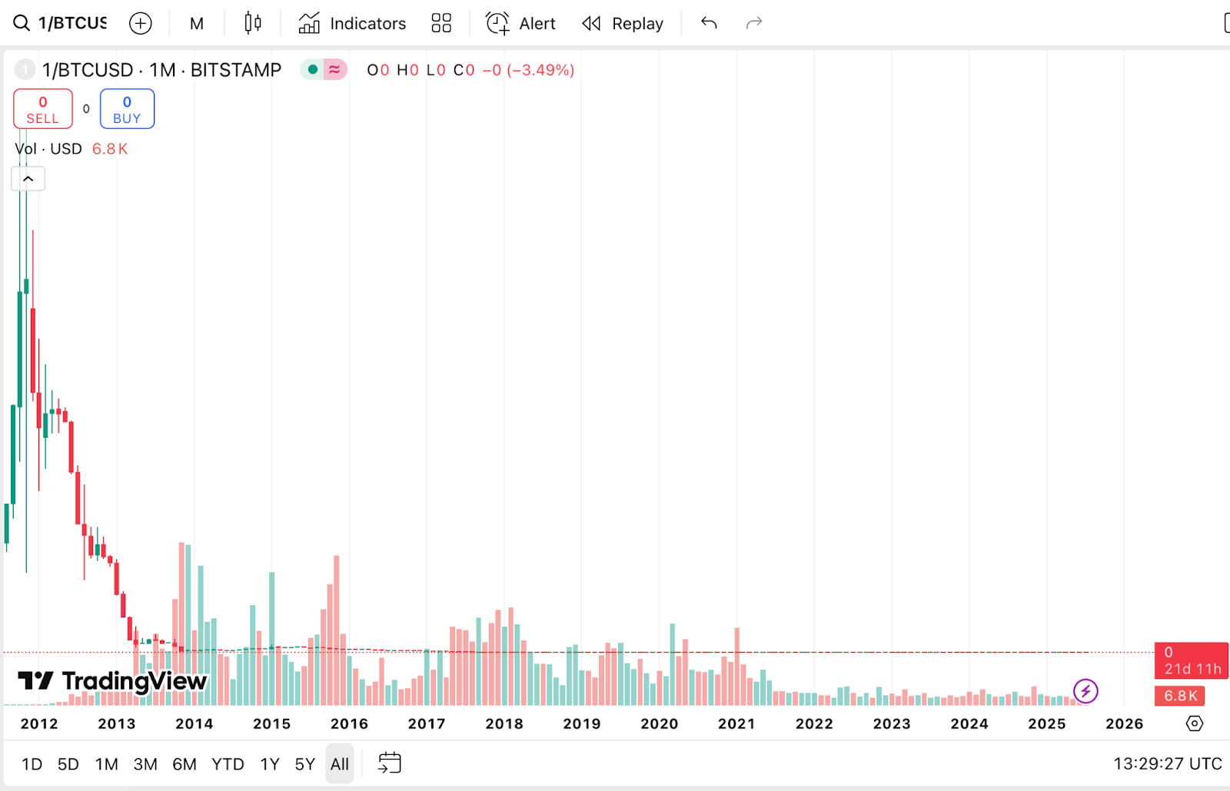Image resolution: width=1230 pixels, height=791 pixels.
Task: Collapse the indicator legend with the chevron
Action: 28,179
